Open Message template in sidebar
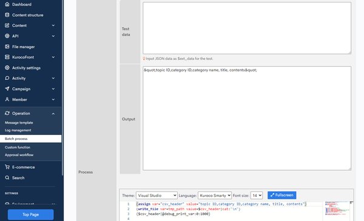The image size is (364, 221). [19, 122]
